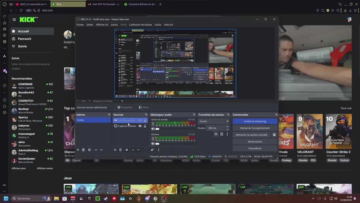Image resolution: width=360 pixels, height=203 pixels.
Task: Open scene filters icon in Scènes panel
Action: pyautogui.click(x=90, y=150)
